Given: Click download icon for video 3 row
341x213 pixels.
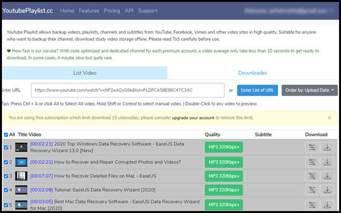Looking at the screenshot, I should (327, 176).
